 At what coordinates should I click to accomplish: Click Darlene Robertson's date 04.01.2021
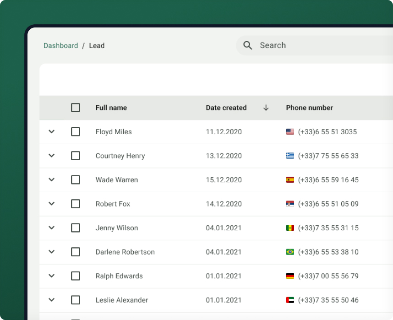coord(224,252)
